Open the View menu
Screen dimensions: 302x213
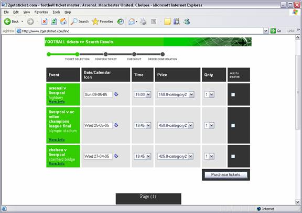click(27, 12)
